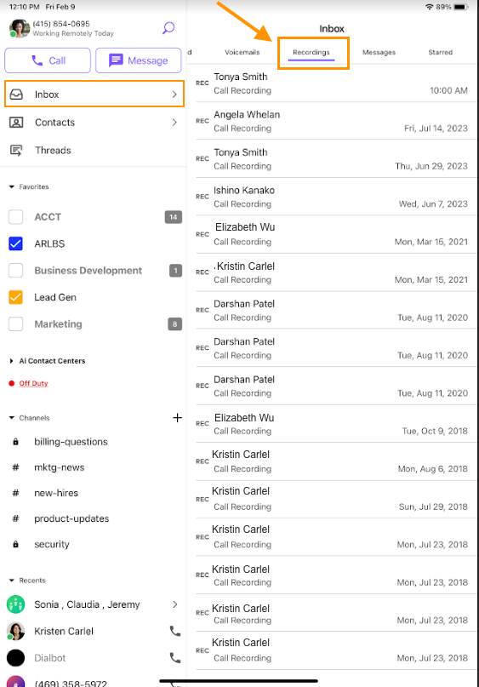The height and width of the screenshot is (687, 479).
Task: Tap the Message button
Action: pos(139,60)
